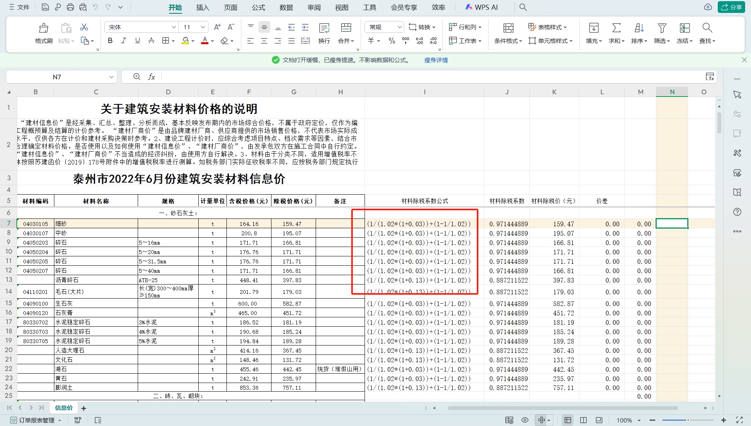
Task: Open the 瘦身详情 link
Action: [x=436, y=60]
